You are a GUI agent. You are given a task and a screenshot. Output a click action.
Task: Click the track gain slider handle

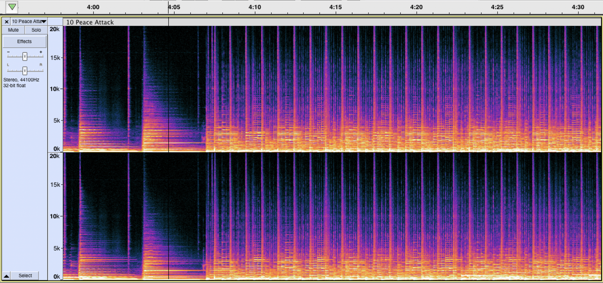[25, 57]
